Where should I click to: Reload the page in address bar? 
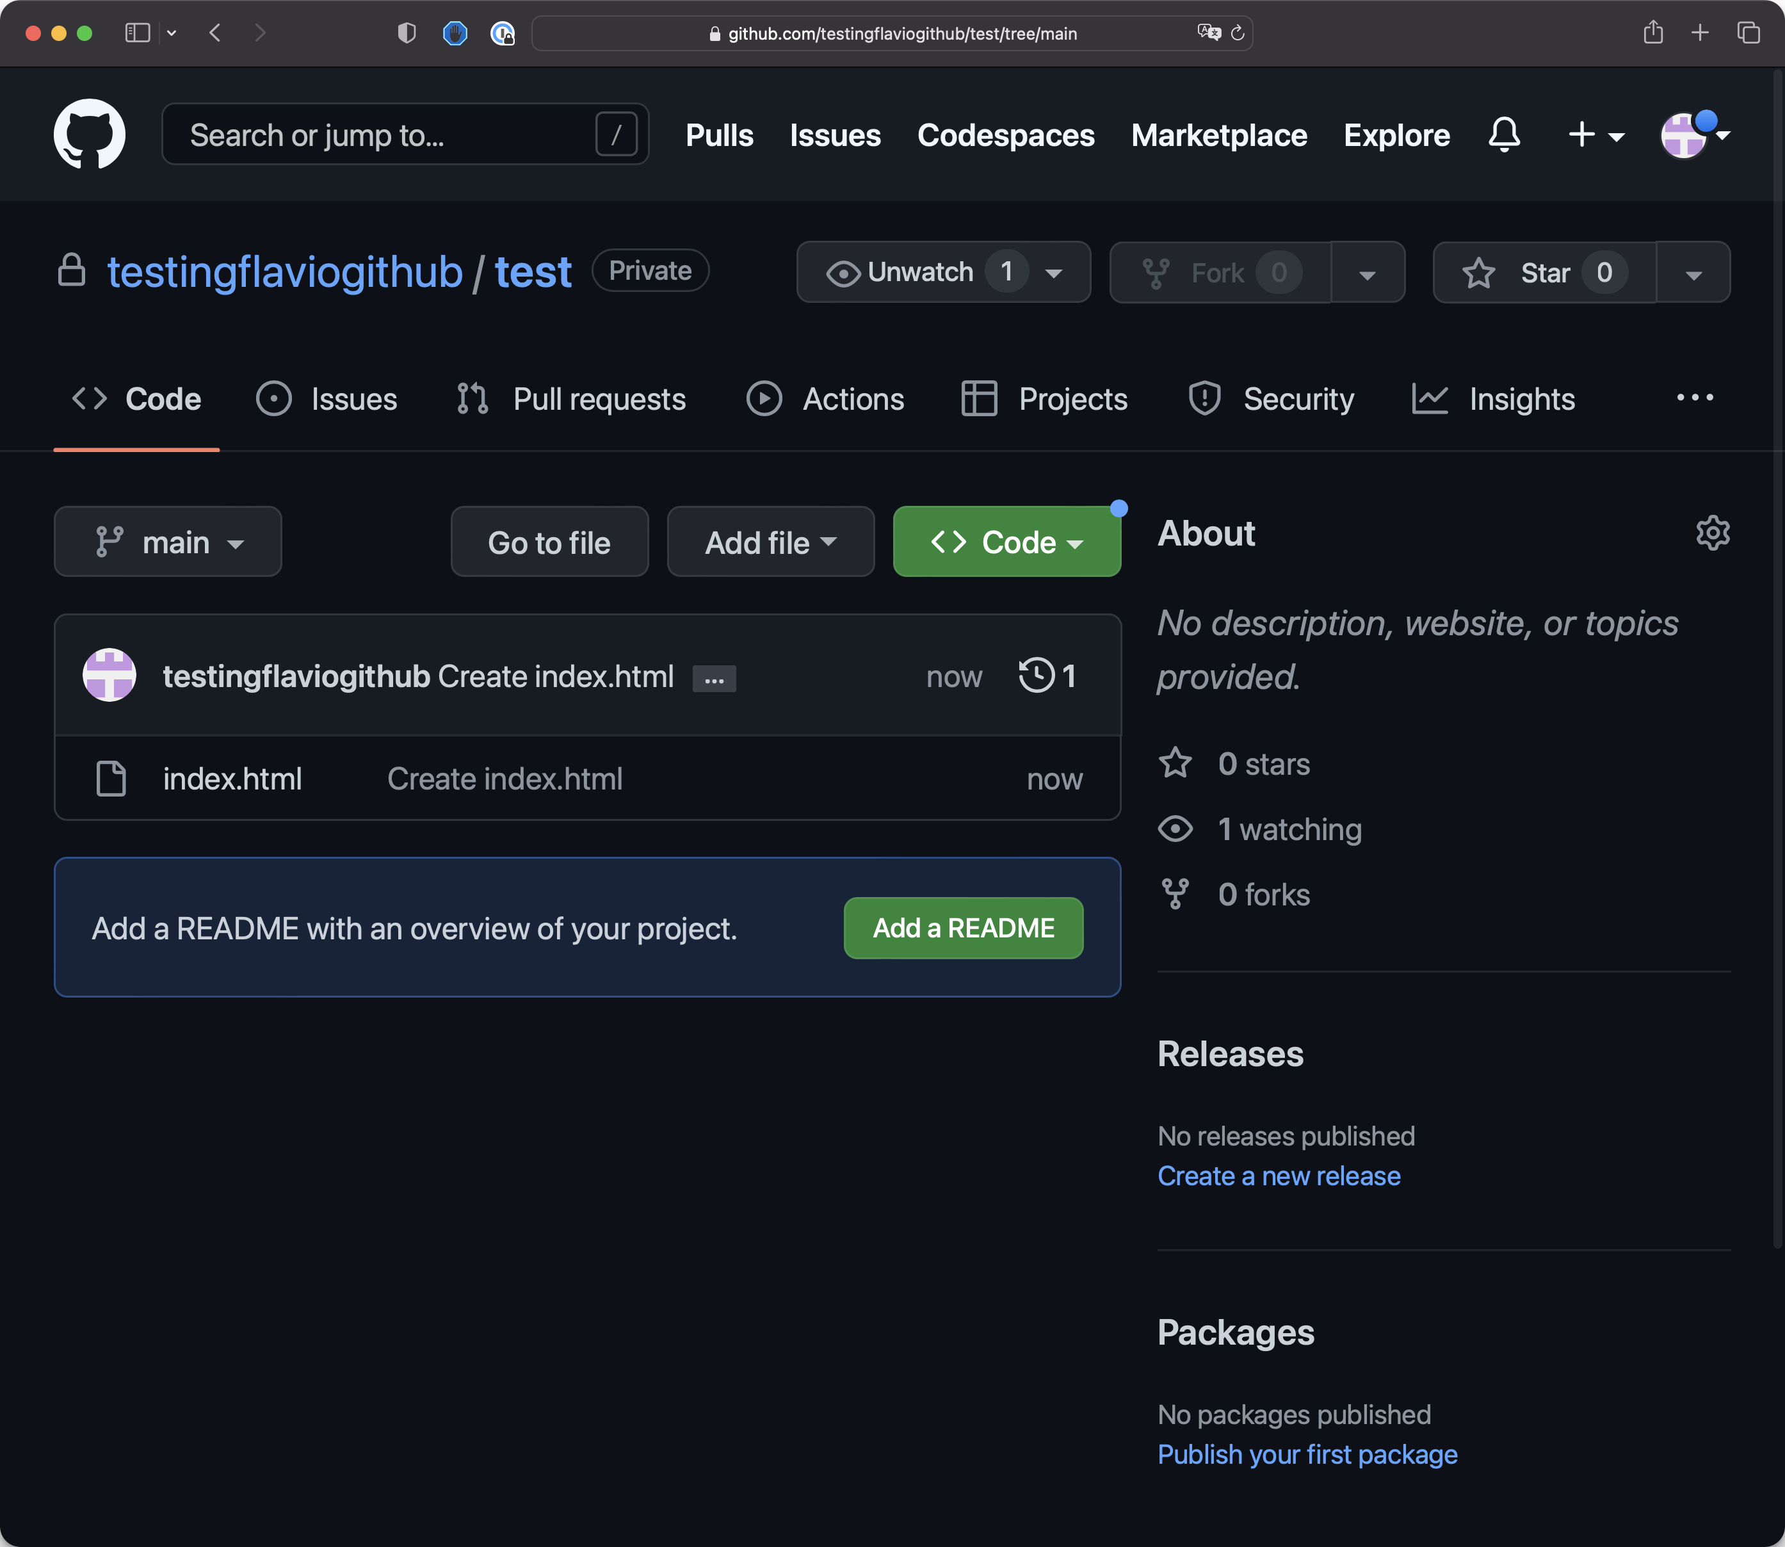coord(1237,33)
